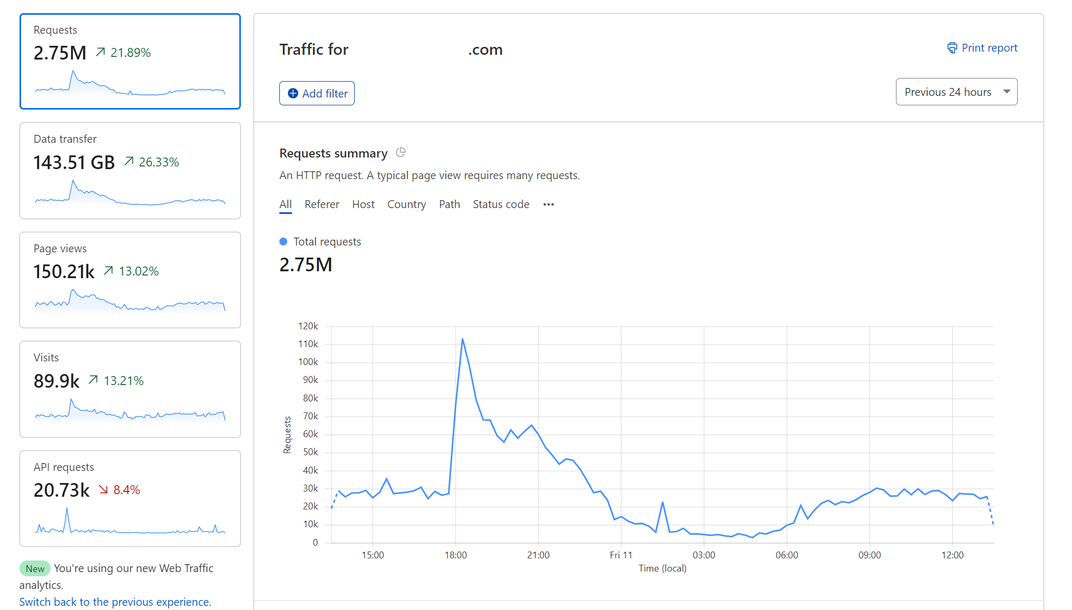1072x610 pixels.
Task: Click the trend arrow beside 13.21% in Visits
Action: pyautogui.click(x=93, y=380)
